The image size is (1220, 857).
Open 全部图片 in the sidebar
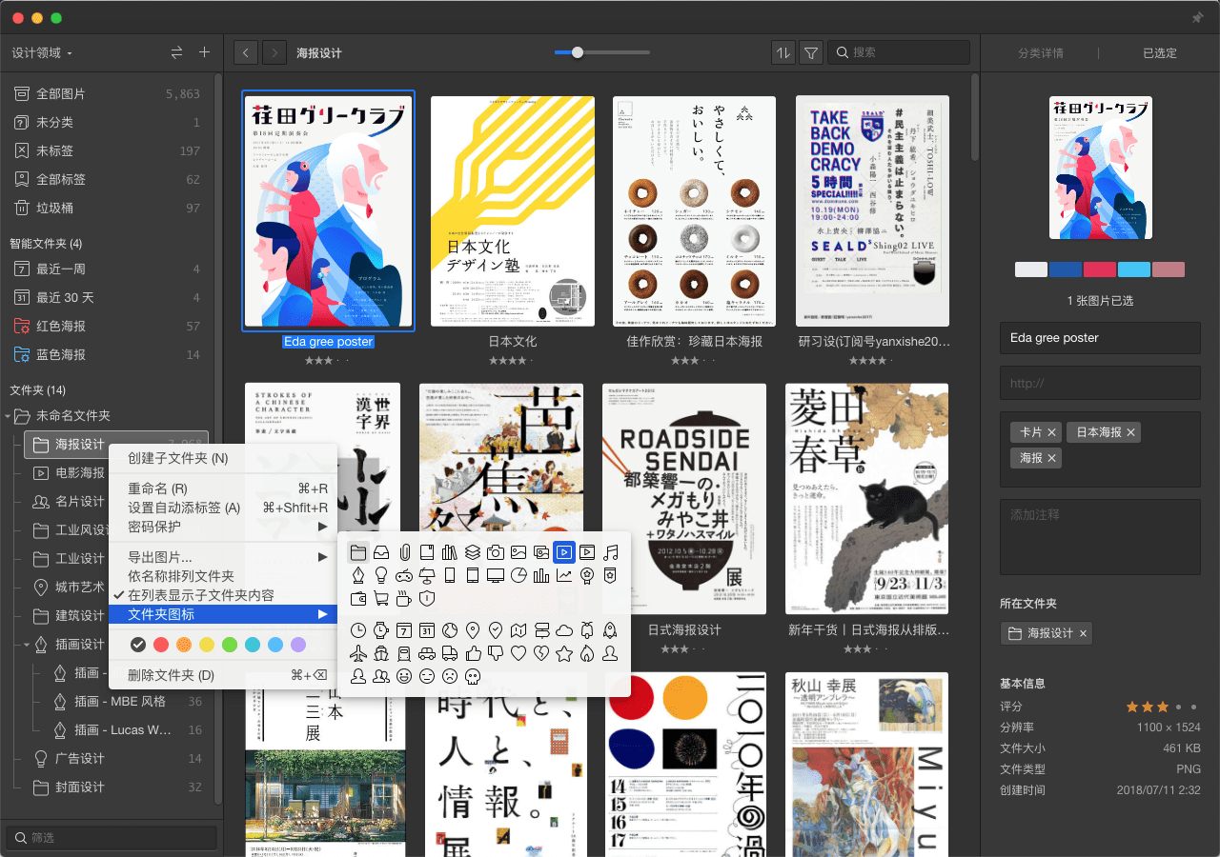tap(107, 93)
